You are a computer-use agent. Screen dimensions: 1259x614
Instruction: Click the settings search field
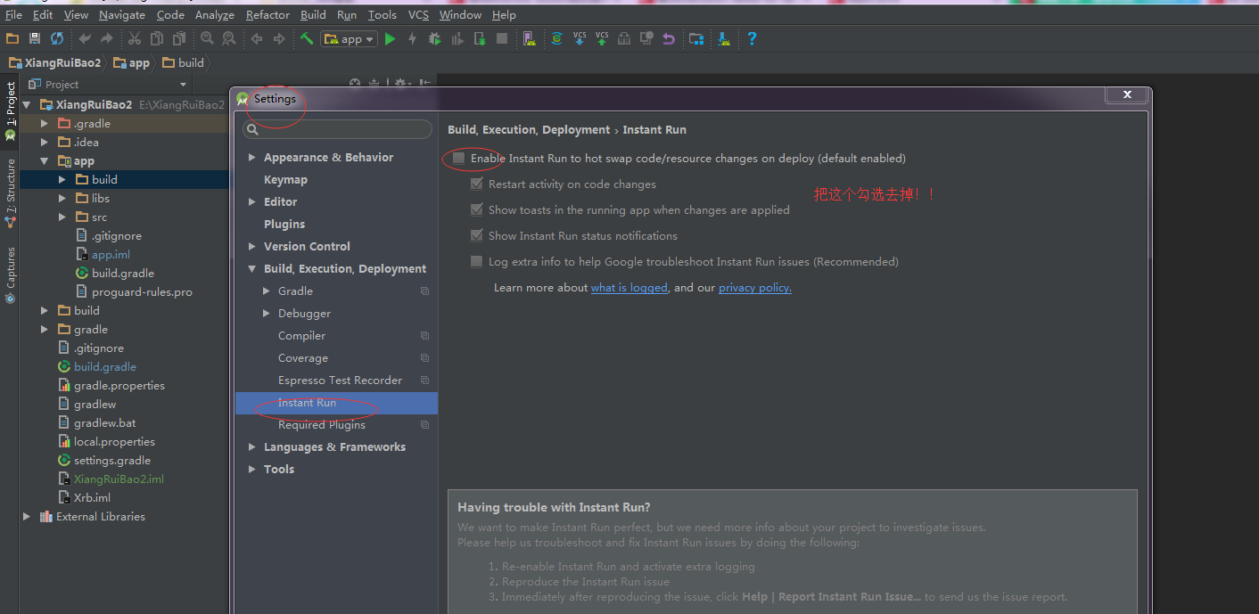pos(337,129)
